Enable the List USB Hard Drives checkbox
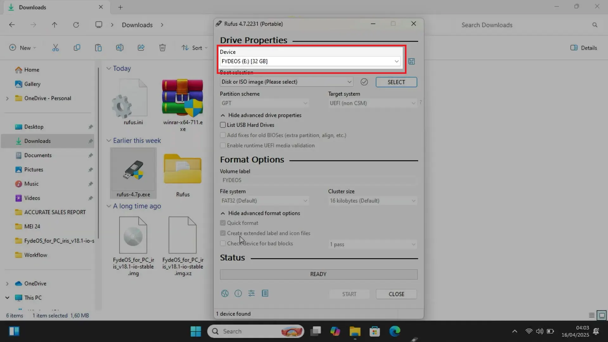Image resolution: width=608 pixels, height=342 pixels. [x=223, y=125]
